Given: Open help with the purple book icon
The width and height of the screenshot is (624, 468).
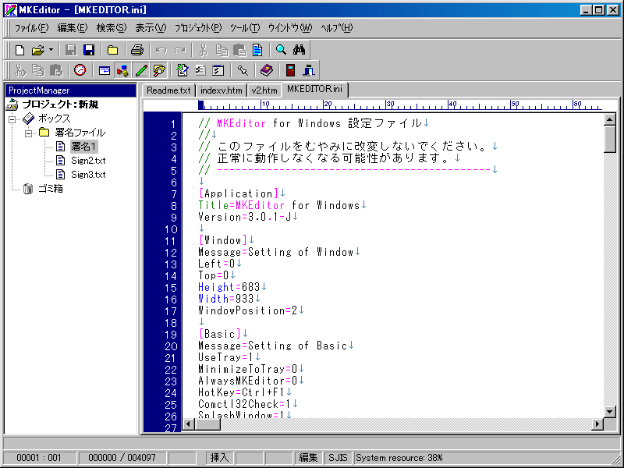Looking at the screenshot, I should click(x=266, y=71).
